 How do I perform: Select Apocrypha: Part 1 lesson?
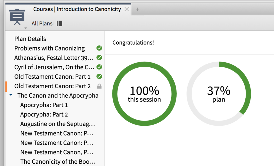(44, 105)
